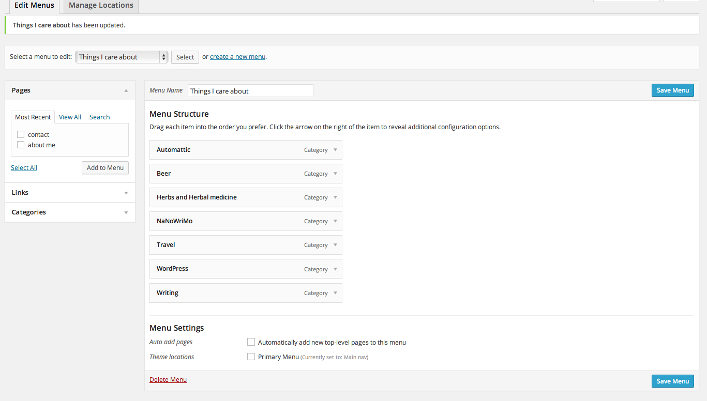Expand the Links panel
707x401 pixels.
pos(126,193)
